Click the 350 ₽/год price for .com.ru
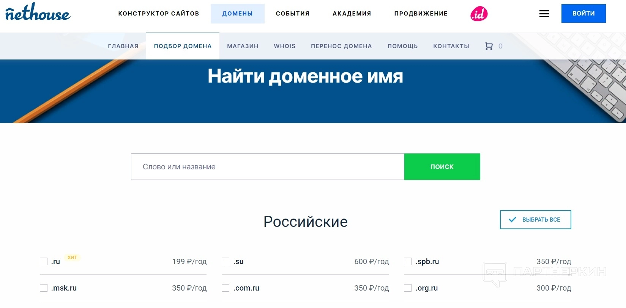 371,288
